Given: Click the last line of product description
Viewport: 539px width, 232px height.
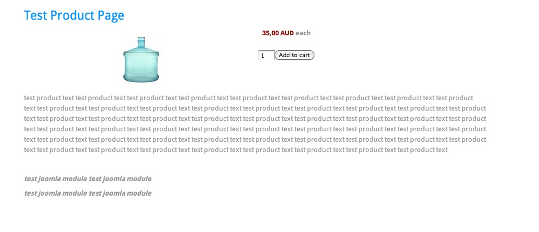Looking at the screenshot, I should 236,150.
